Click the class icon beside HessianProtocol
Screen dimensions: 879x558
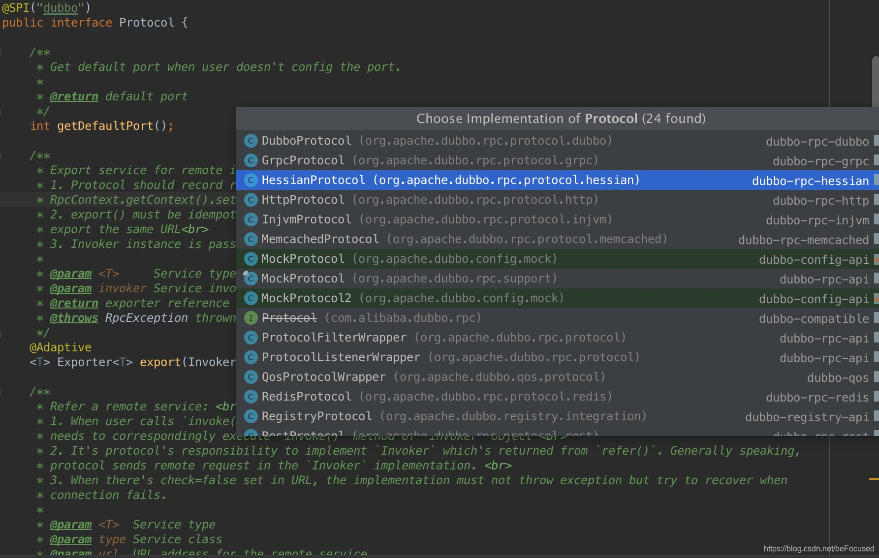(251, 180)
